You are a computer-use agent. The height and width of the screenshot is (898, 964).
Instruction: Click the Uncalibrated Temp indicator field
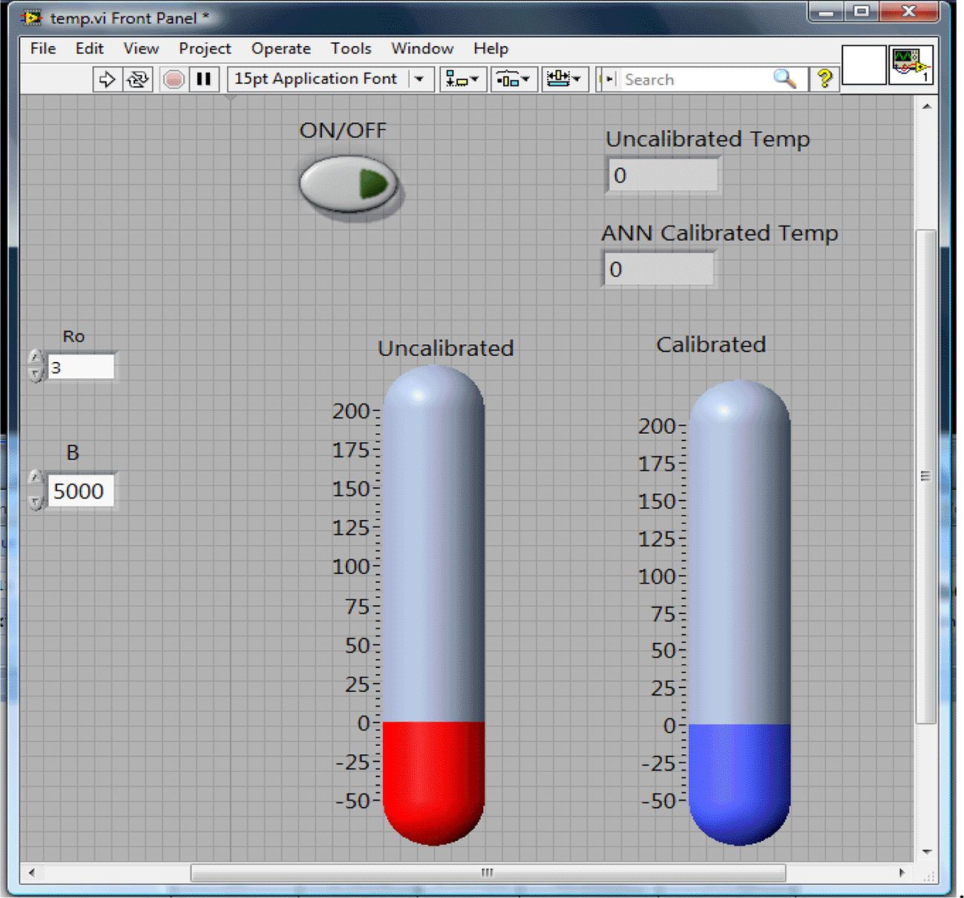tap(663, 176)
